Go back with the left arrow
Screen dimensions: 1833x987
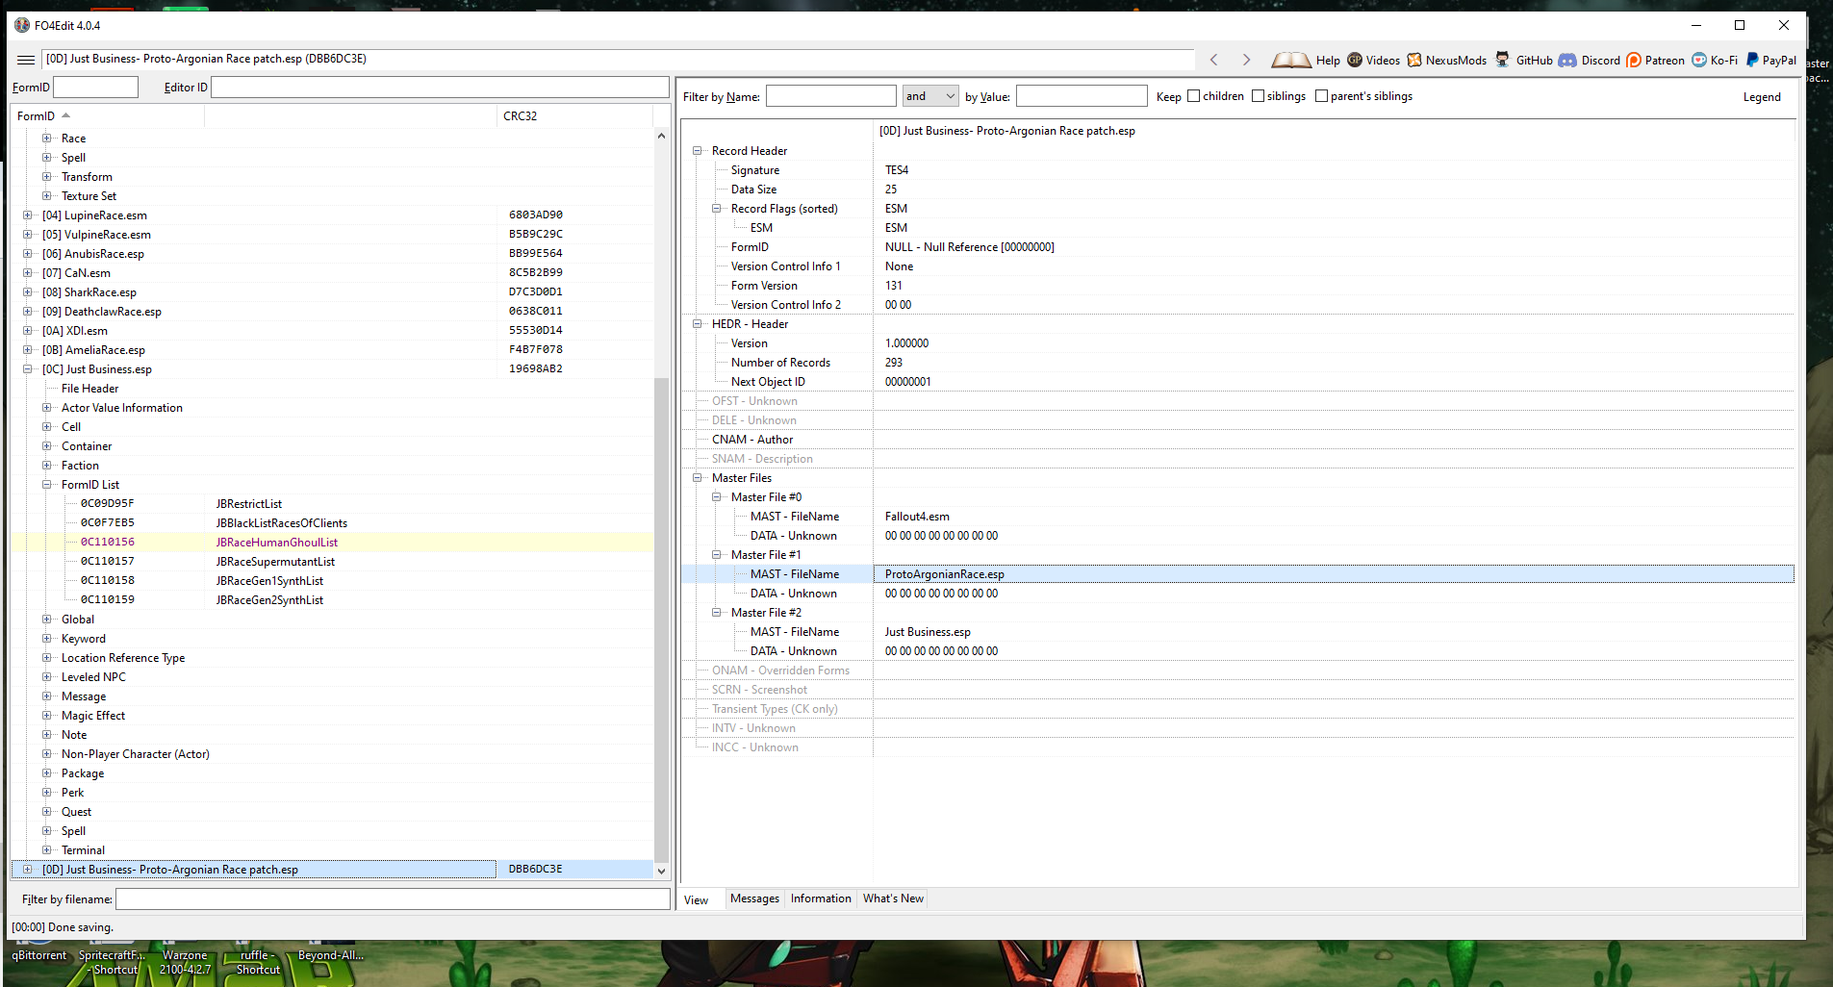pos(1214,60)
